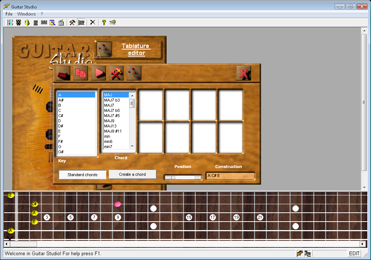Select key F# in Key list

pos(76,141)
